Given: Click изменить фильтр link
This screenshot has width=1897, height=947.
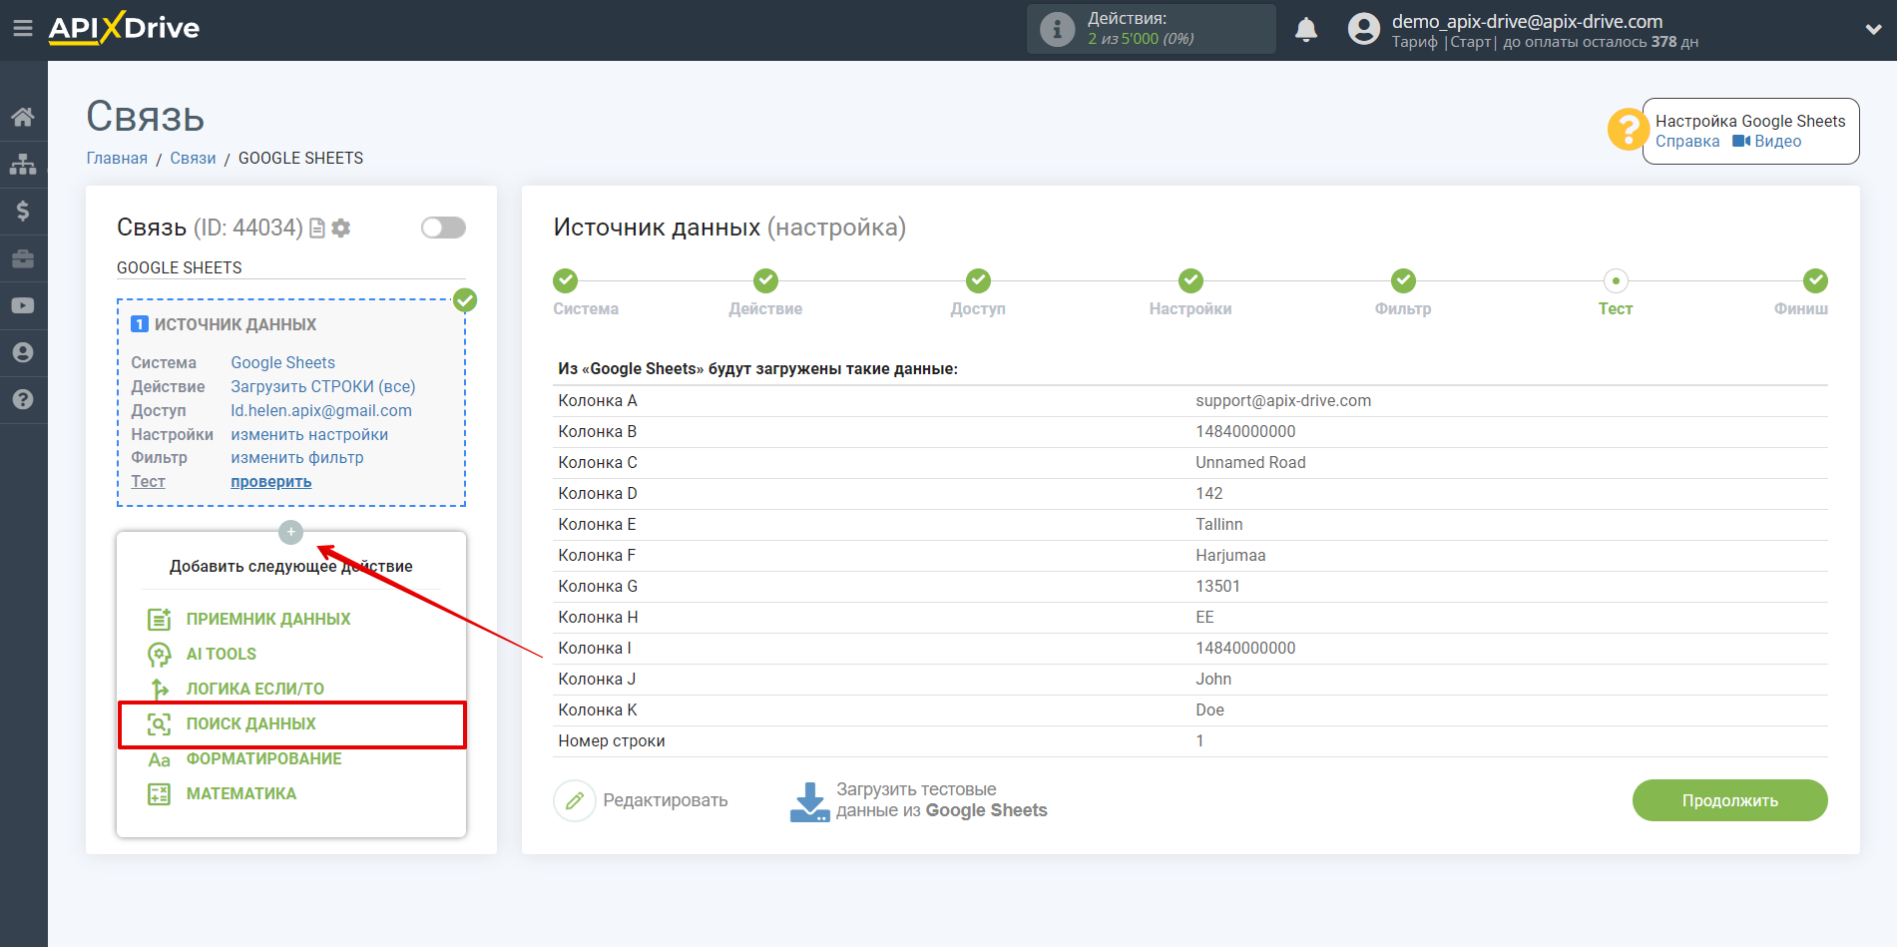Looking at the screenshot, I should [297, 458].
